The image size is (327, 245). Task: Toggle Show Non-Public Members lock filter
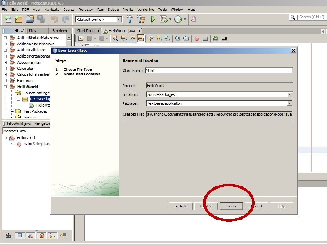[x=41, y=235]
